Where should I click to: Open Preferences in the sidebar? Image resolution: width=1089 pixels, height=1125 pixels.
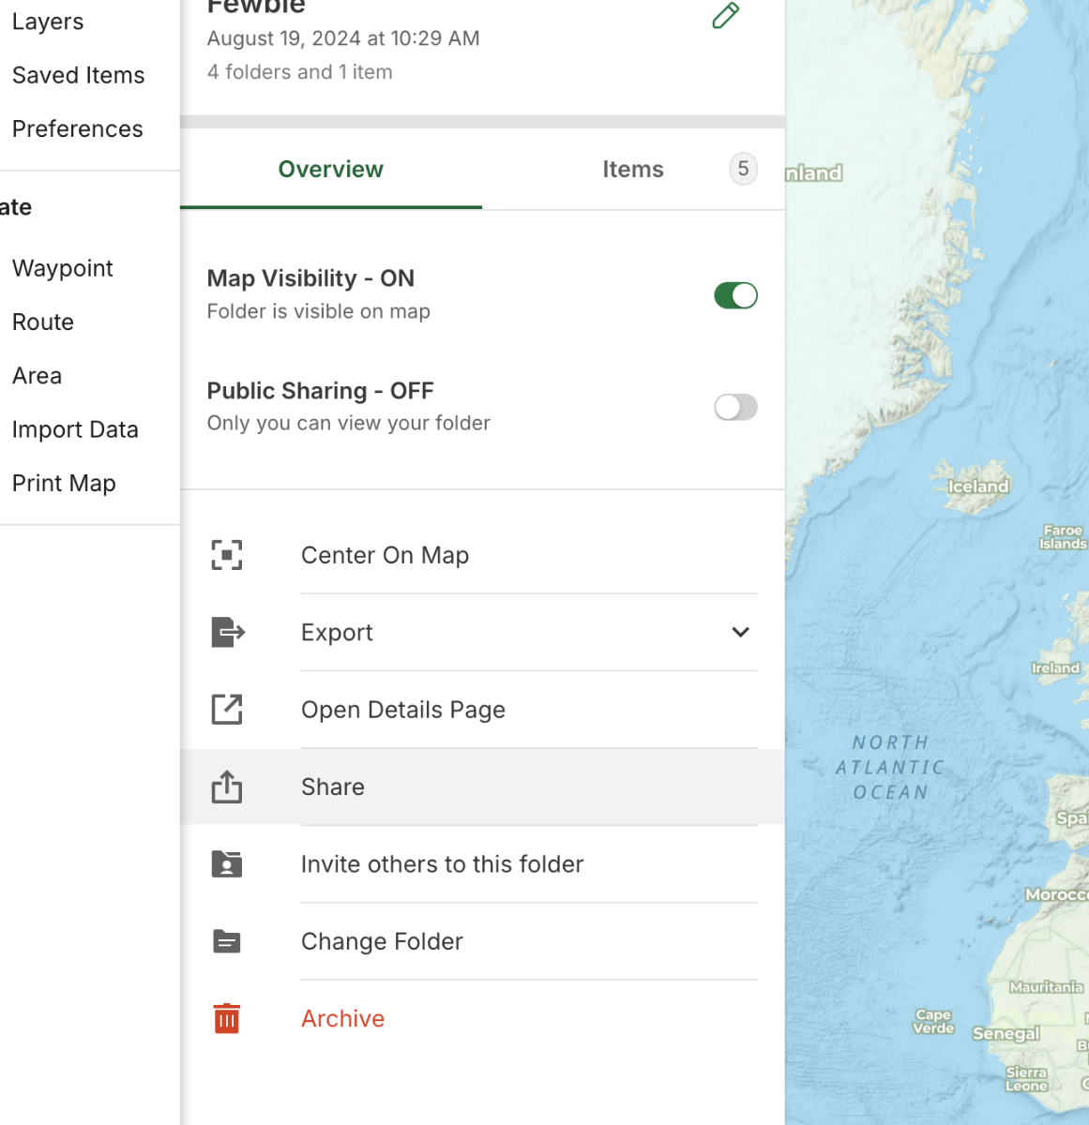point(78,128)
